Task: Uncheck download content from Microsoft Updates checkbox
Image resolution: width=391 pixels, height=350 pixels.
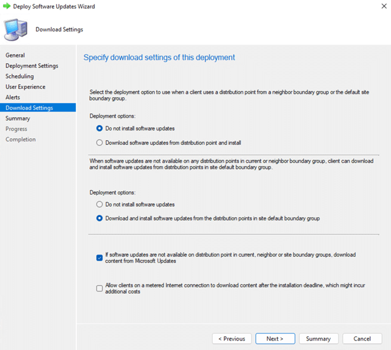Action: click(100, 258)
